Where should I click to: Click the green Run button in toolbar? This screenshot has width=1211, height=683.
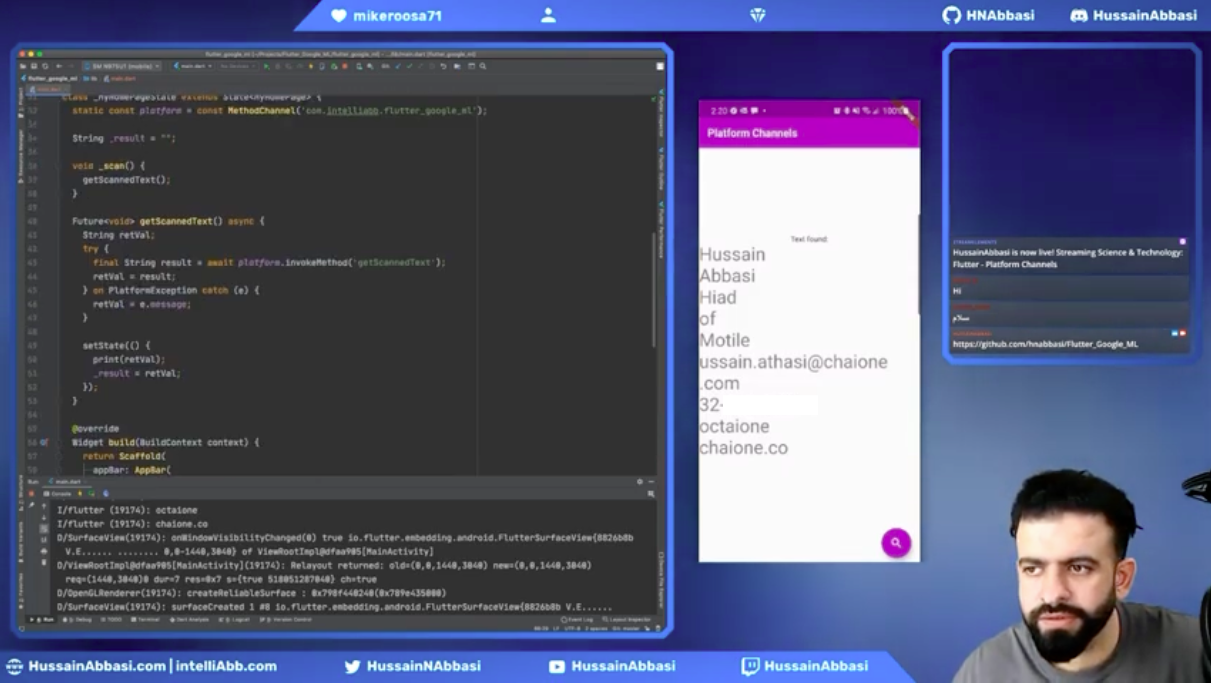pos(266,66)
